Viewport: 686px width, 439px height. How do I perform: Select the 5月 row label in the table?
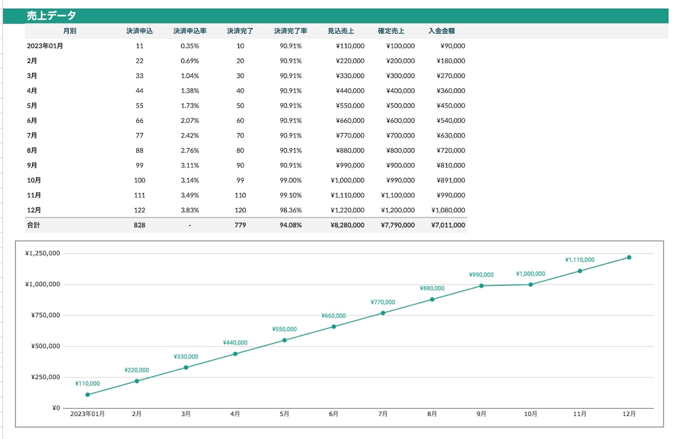click(32, 106)
